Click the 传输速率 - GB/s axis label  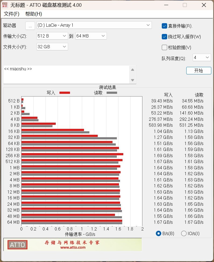click(x=80, y=234)
